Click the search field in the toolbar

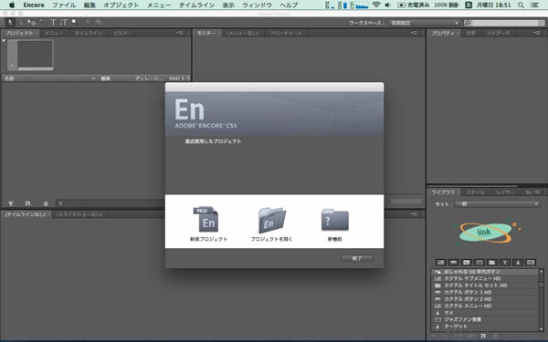pyautogui.click(x=504, y=23)
